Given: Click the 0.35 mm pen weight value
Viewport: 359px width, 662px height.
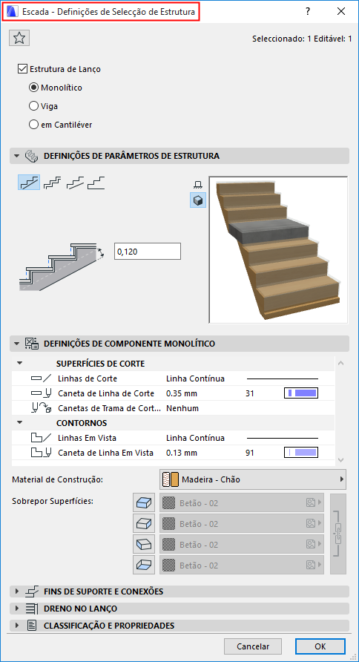Looking at the screenshot, I should point(182,393).
